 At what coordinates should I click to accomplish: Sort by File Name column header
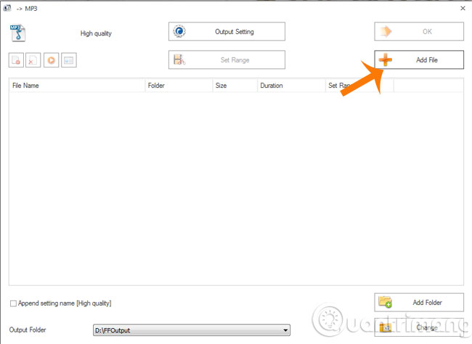coord(77,86)
